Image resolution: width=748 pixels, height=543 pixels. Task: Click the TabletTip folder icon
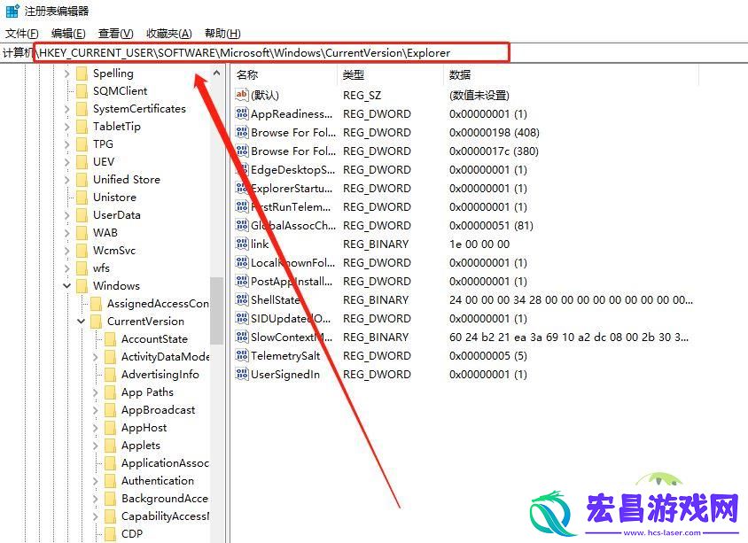[x=82, y=127]
